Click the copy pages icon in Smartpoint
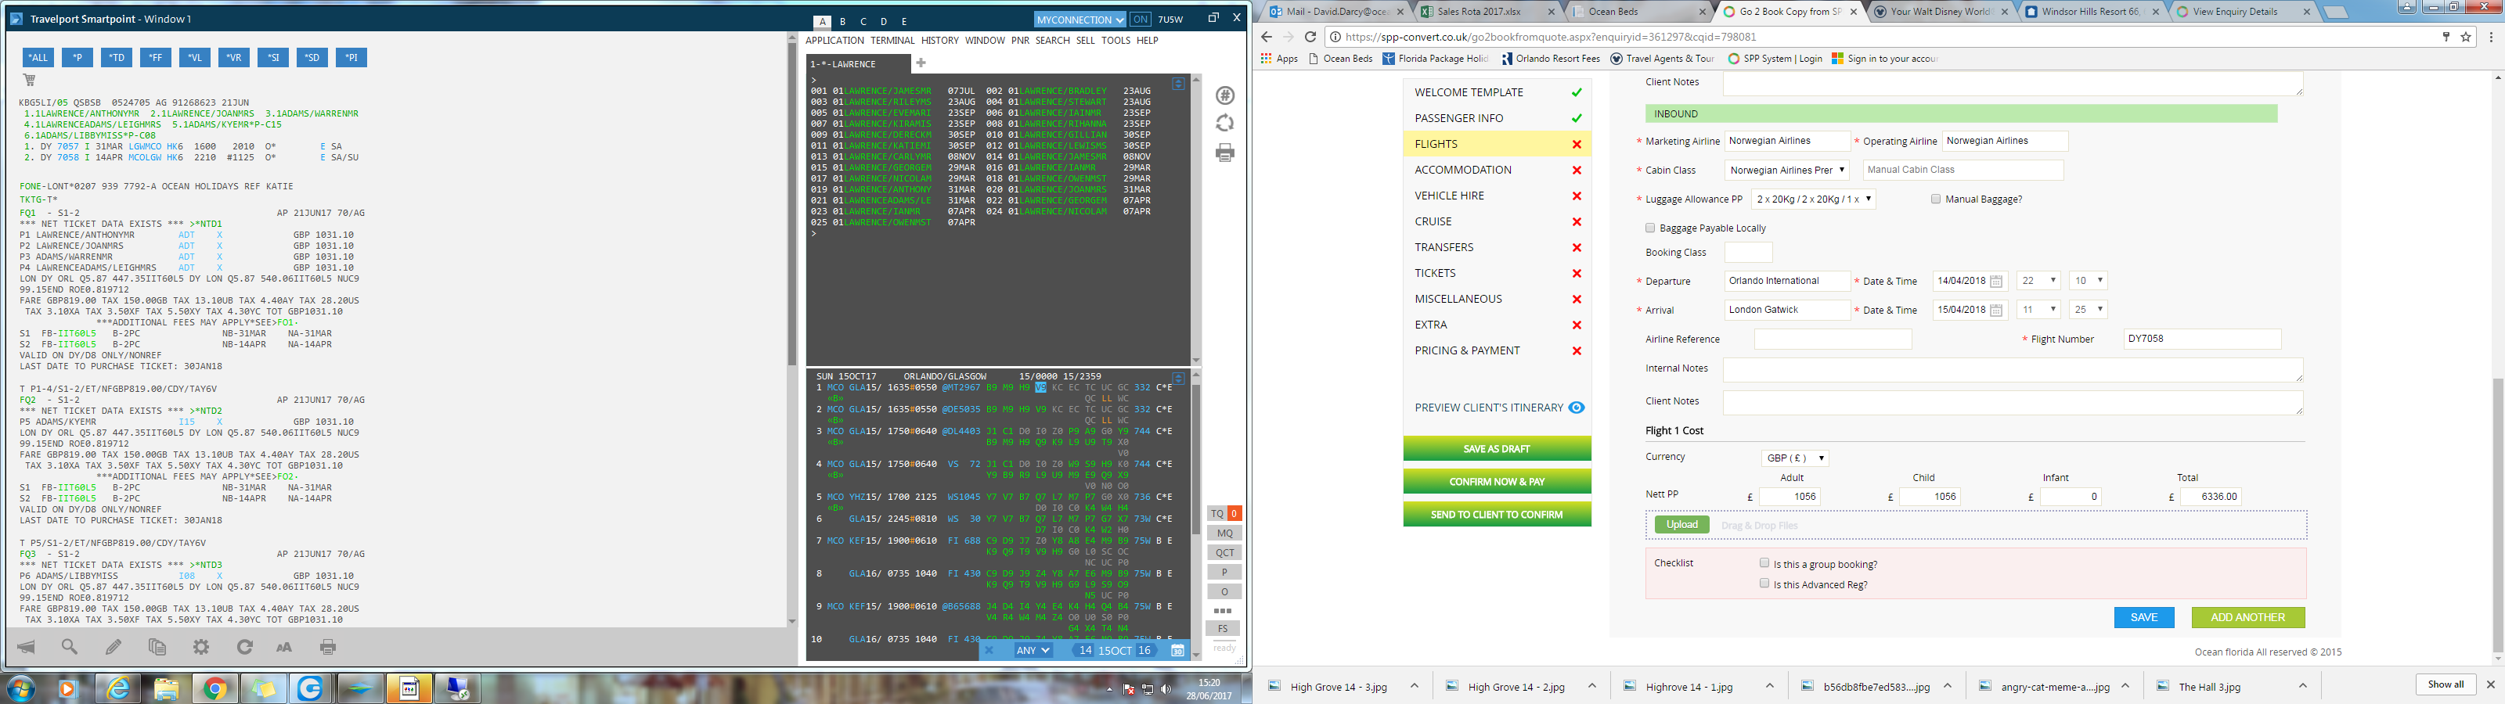Image resolution: width=2505 pixels, height=704 pixels. pyautogui.click(x=157, y=647)
